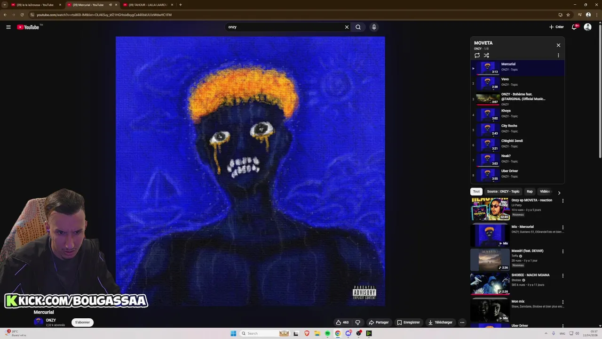This screenshot has width=602, height=339.
Task: Open options for 'SHOBEE - MACHI M3ANA'
Action: (x=562, y=275)
